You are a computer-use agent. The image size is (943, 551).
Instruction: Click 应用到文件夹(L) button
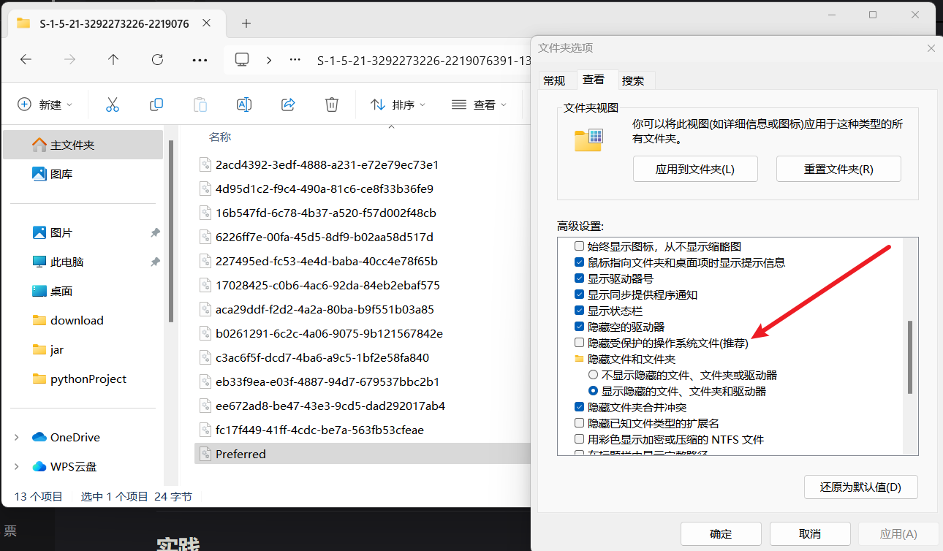(x=695, y=169)
